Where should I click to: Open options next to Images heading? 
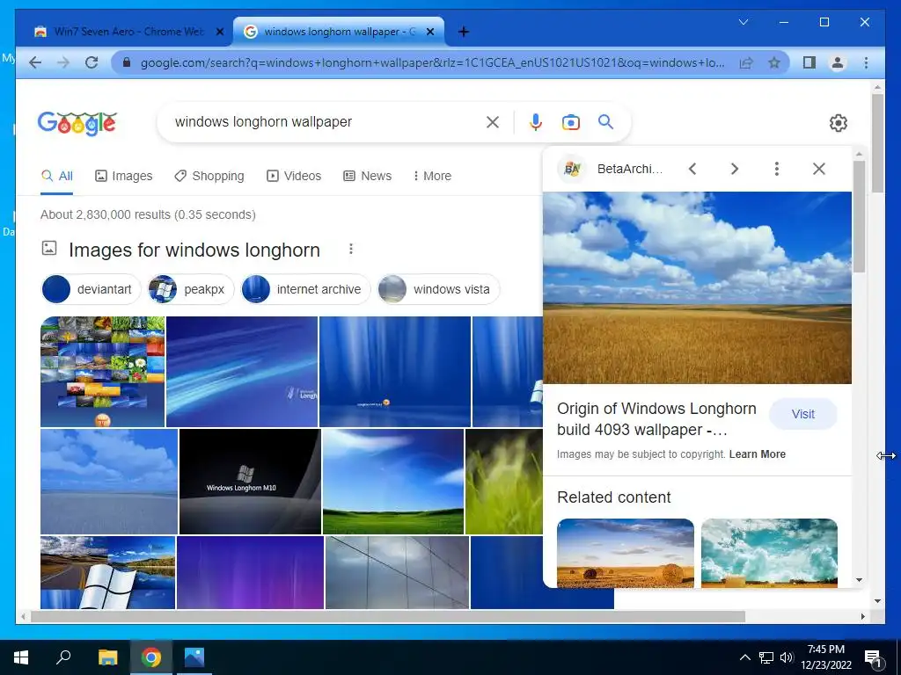(350, 249)
